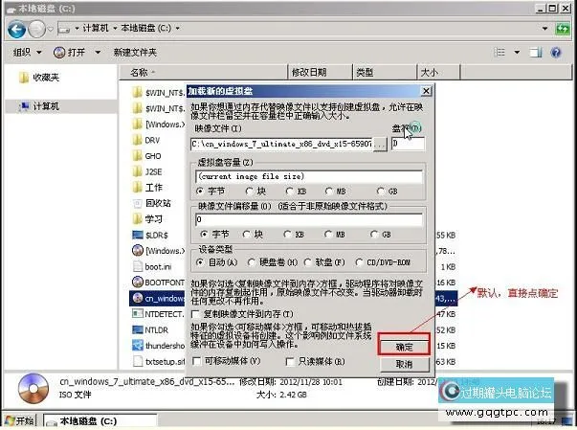
Task: Select the $LDR$ file icon
Action: click(137, 235)
